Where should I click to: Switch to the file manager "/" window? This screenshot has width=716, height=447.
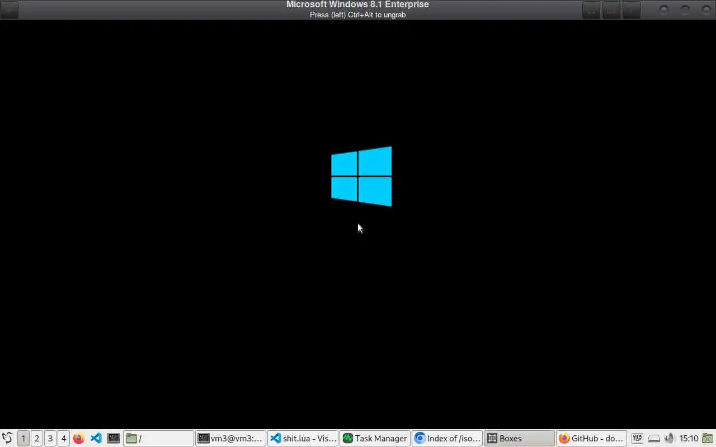pyautogui.click(x=159, y=438)
